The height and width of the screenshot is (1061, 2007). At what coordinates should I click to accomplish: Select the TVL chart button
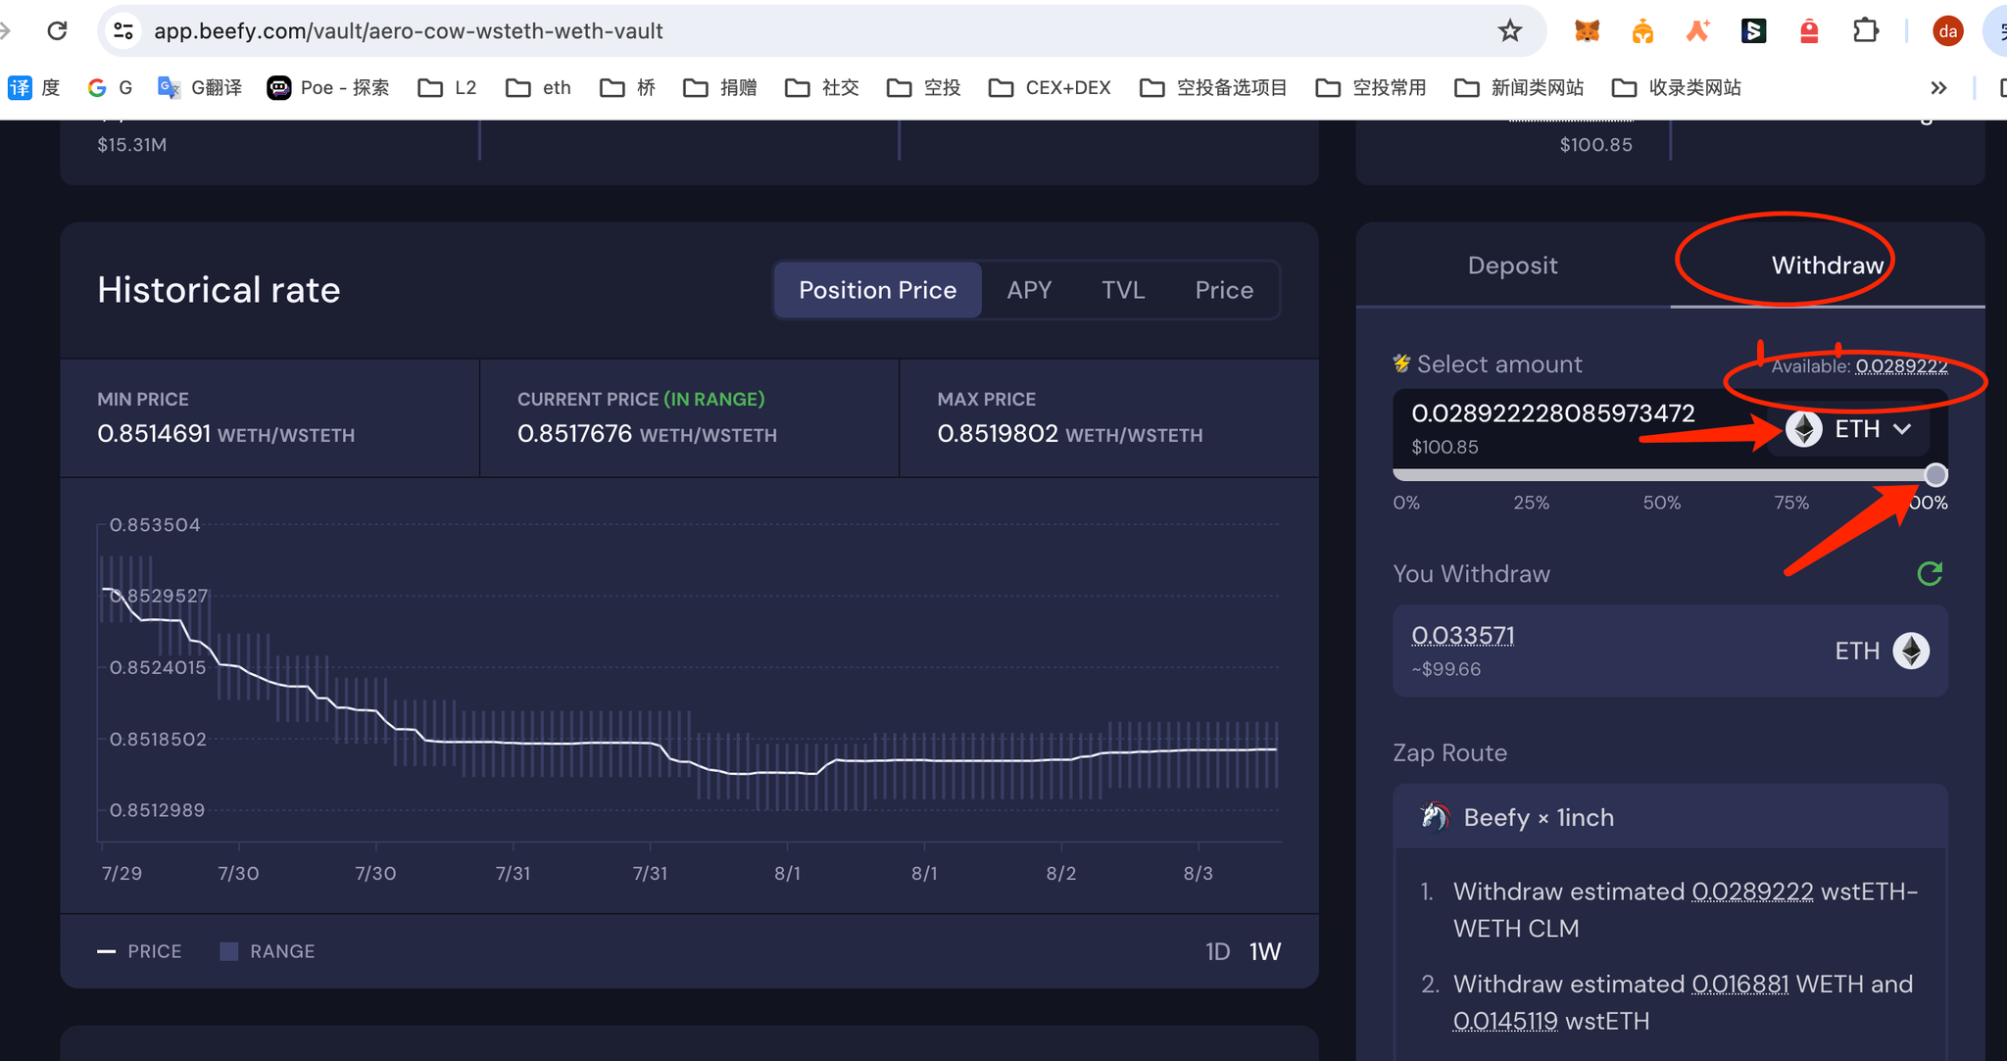tap(1122, 290)
